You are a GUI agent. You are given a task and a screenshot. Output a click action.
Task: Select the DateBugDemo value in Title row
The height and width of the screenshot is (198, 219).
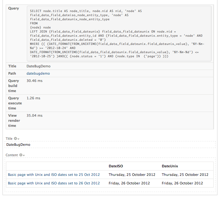pos(39,66)
